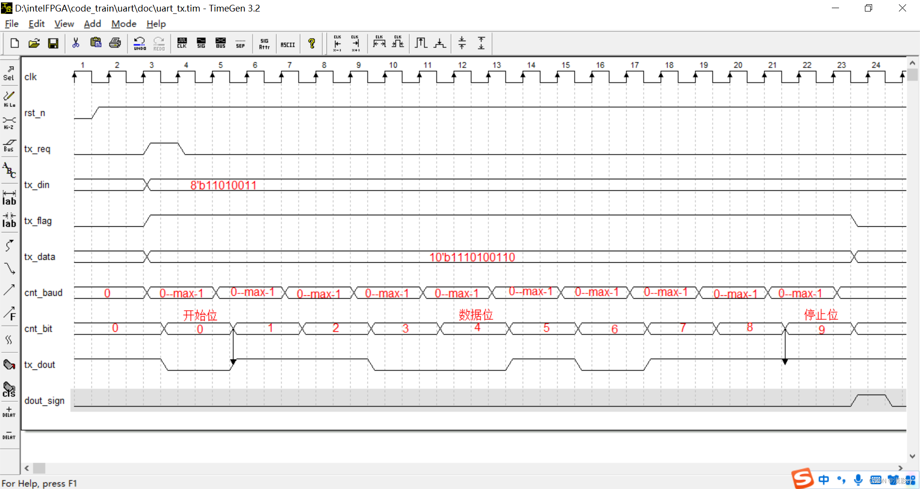Click the CLK x-1 toolbar icon
The height and width of the screenshot is (489, 920).
pos(337,43)
